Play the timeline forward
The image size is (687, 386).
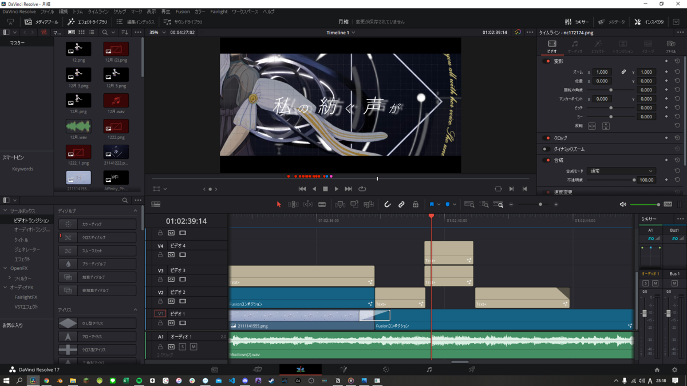point(337,189)
